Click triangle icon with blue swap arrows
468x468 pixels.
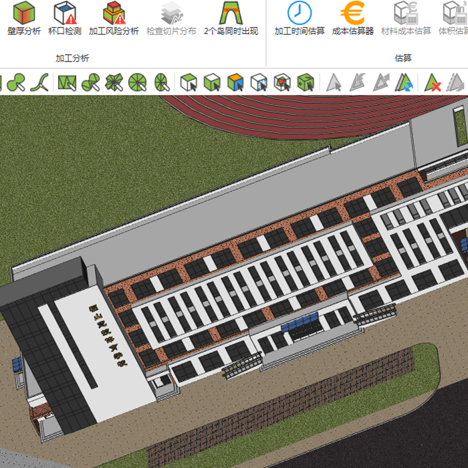coord(404,82)
